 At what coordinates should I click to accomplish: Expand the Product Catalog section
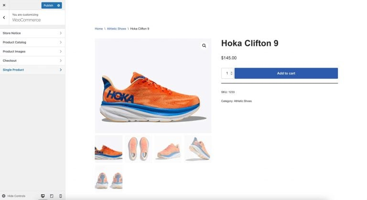[x=32, y=42]
